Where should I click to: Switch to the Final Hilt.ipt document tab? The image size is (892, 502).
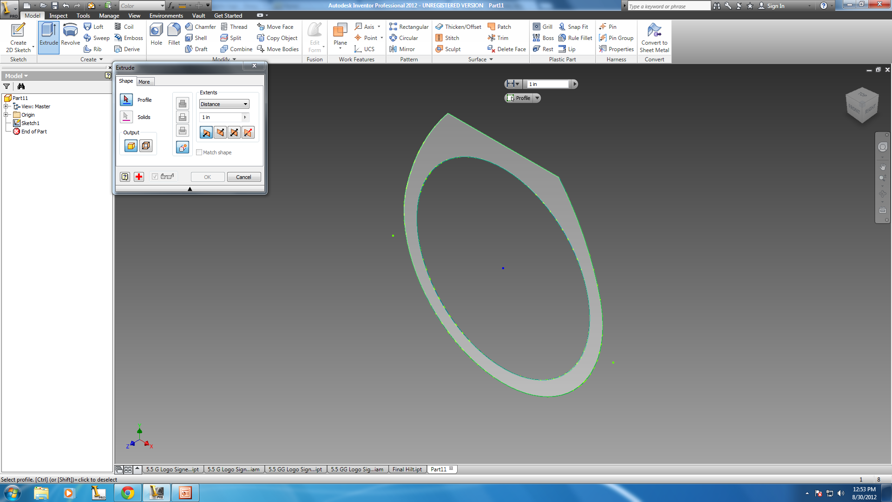[x=407, y=469]
